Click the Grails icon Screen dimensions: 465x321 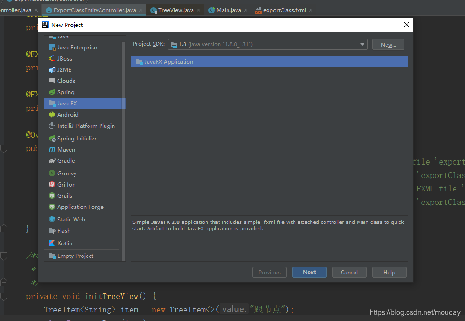point(52,196)
